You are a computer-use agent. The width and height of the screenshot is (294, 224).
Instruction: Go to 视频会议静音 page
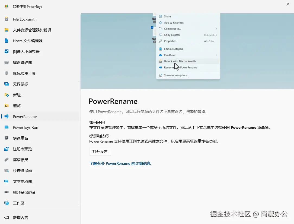(40, 192)
